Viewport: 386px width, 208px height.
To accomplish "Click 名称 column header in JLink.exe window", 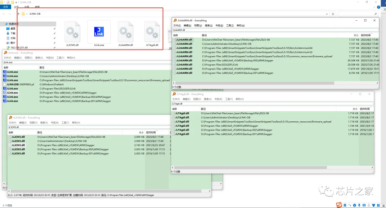I will (6, 67).
